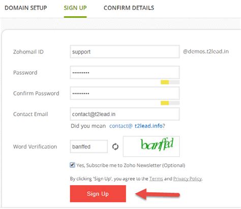Image resolution: width=241 pixels, height=209 pixels.
Task: Click the red arrow pointing at Sign Up
Action: 158,194
